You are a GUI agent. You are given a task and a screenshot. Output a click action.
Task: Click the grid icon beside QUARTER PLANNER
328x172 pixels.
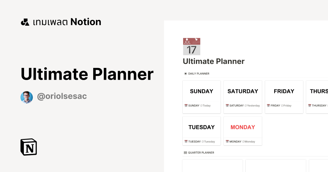tap(185, 152)
